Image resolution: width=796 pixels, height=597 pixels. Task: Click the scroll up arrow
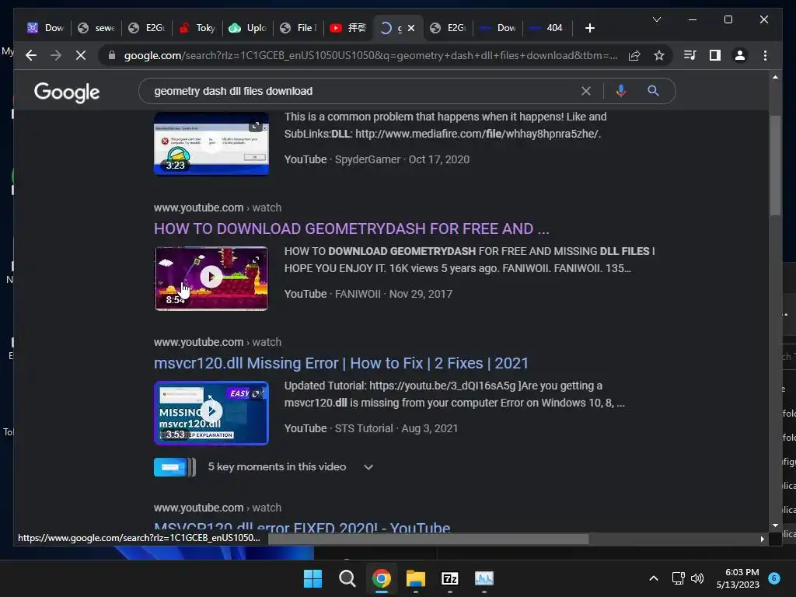click(775, 77)
